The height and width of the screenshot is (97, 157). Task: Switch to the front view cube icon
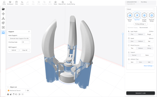(11, 94)
